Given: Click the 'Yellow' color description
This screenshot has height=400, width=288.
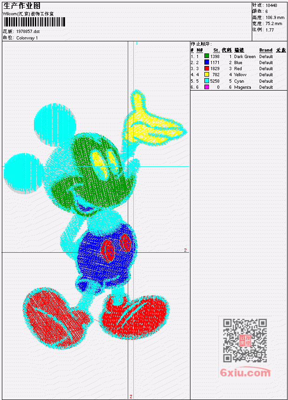Looking at the screenshot, I should [240, 75].
